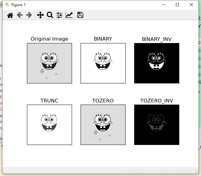Click the matplotlib icon in title bar
The image size is (201, 176).
7,5
